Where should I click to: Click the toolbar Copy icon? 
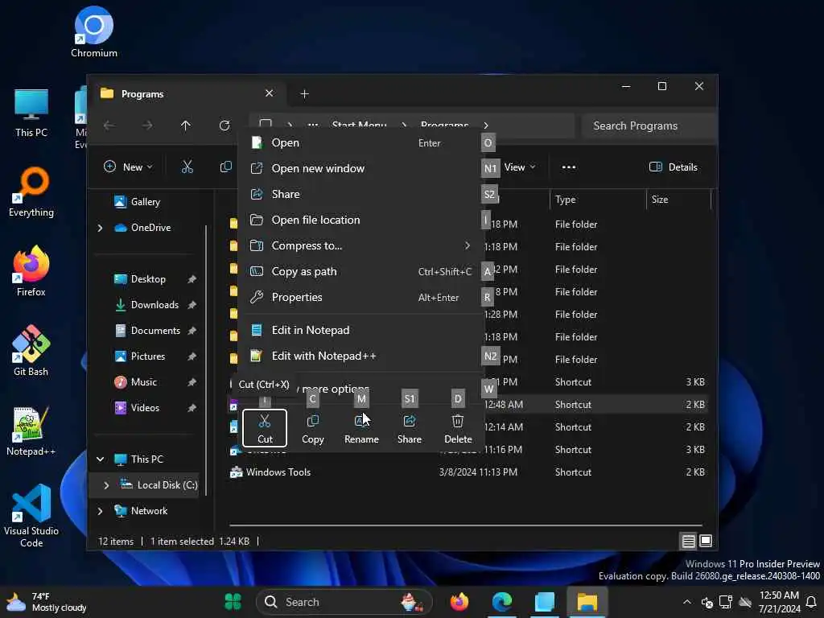(x=225, y=167)
